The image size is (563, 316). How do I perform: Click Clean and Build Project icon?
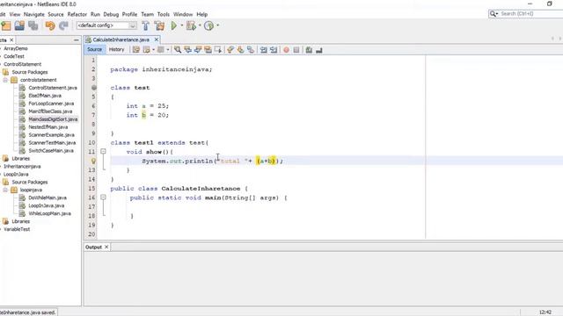tap(159, 25)
